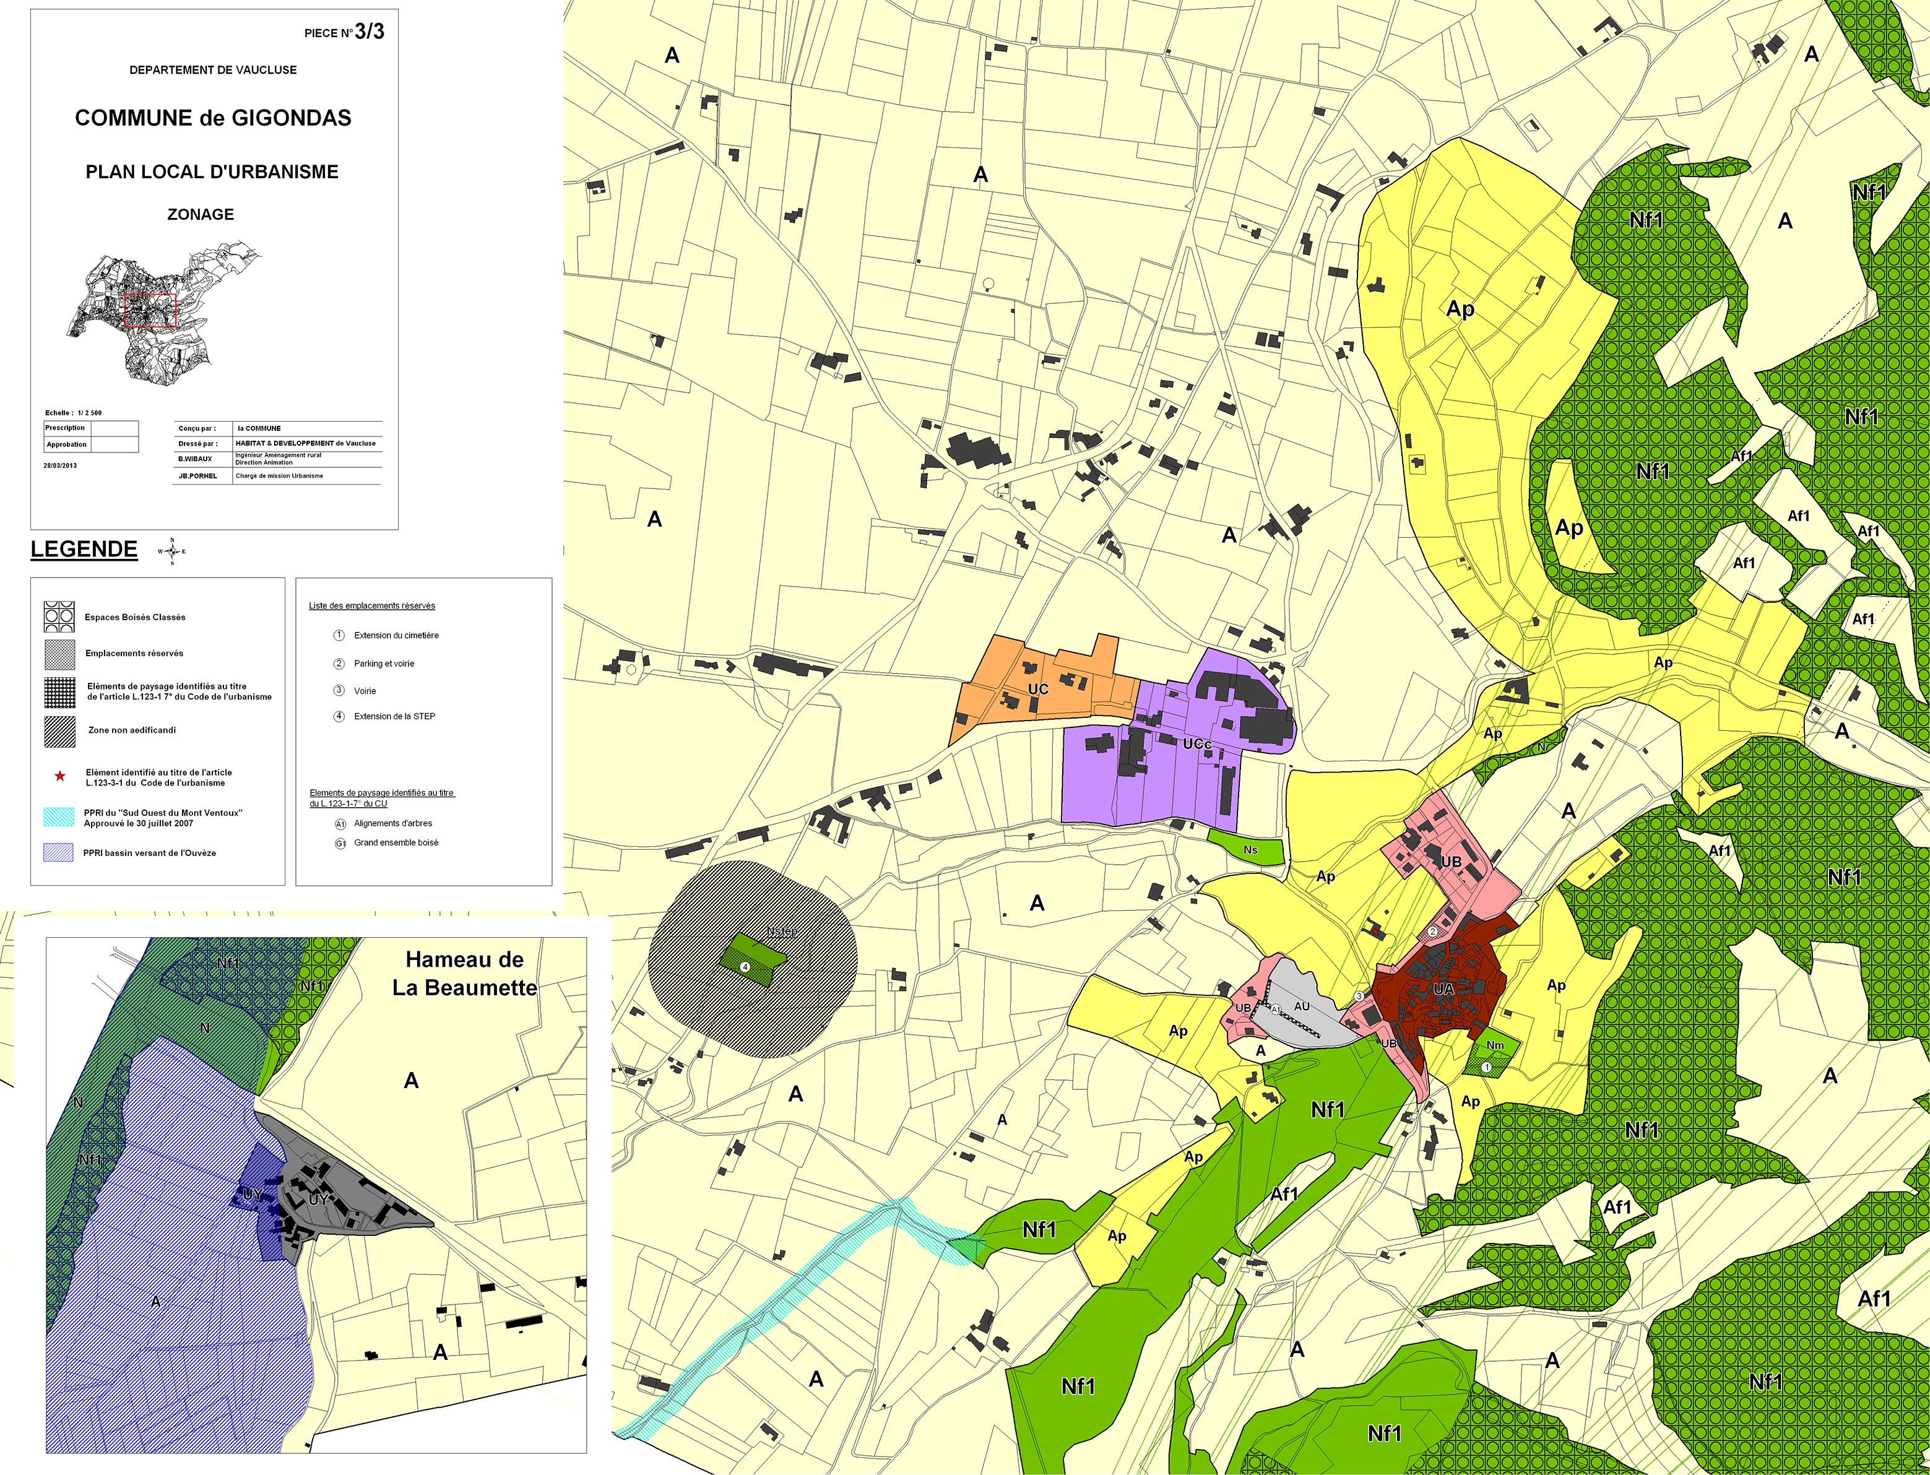
Task: Click the Espaces Boisés Classés legend swatch
Action: pyautogui.click(x=59, y=617)
